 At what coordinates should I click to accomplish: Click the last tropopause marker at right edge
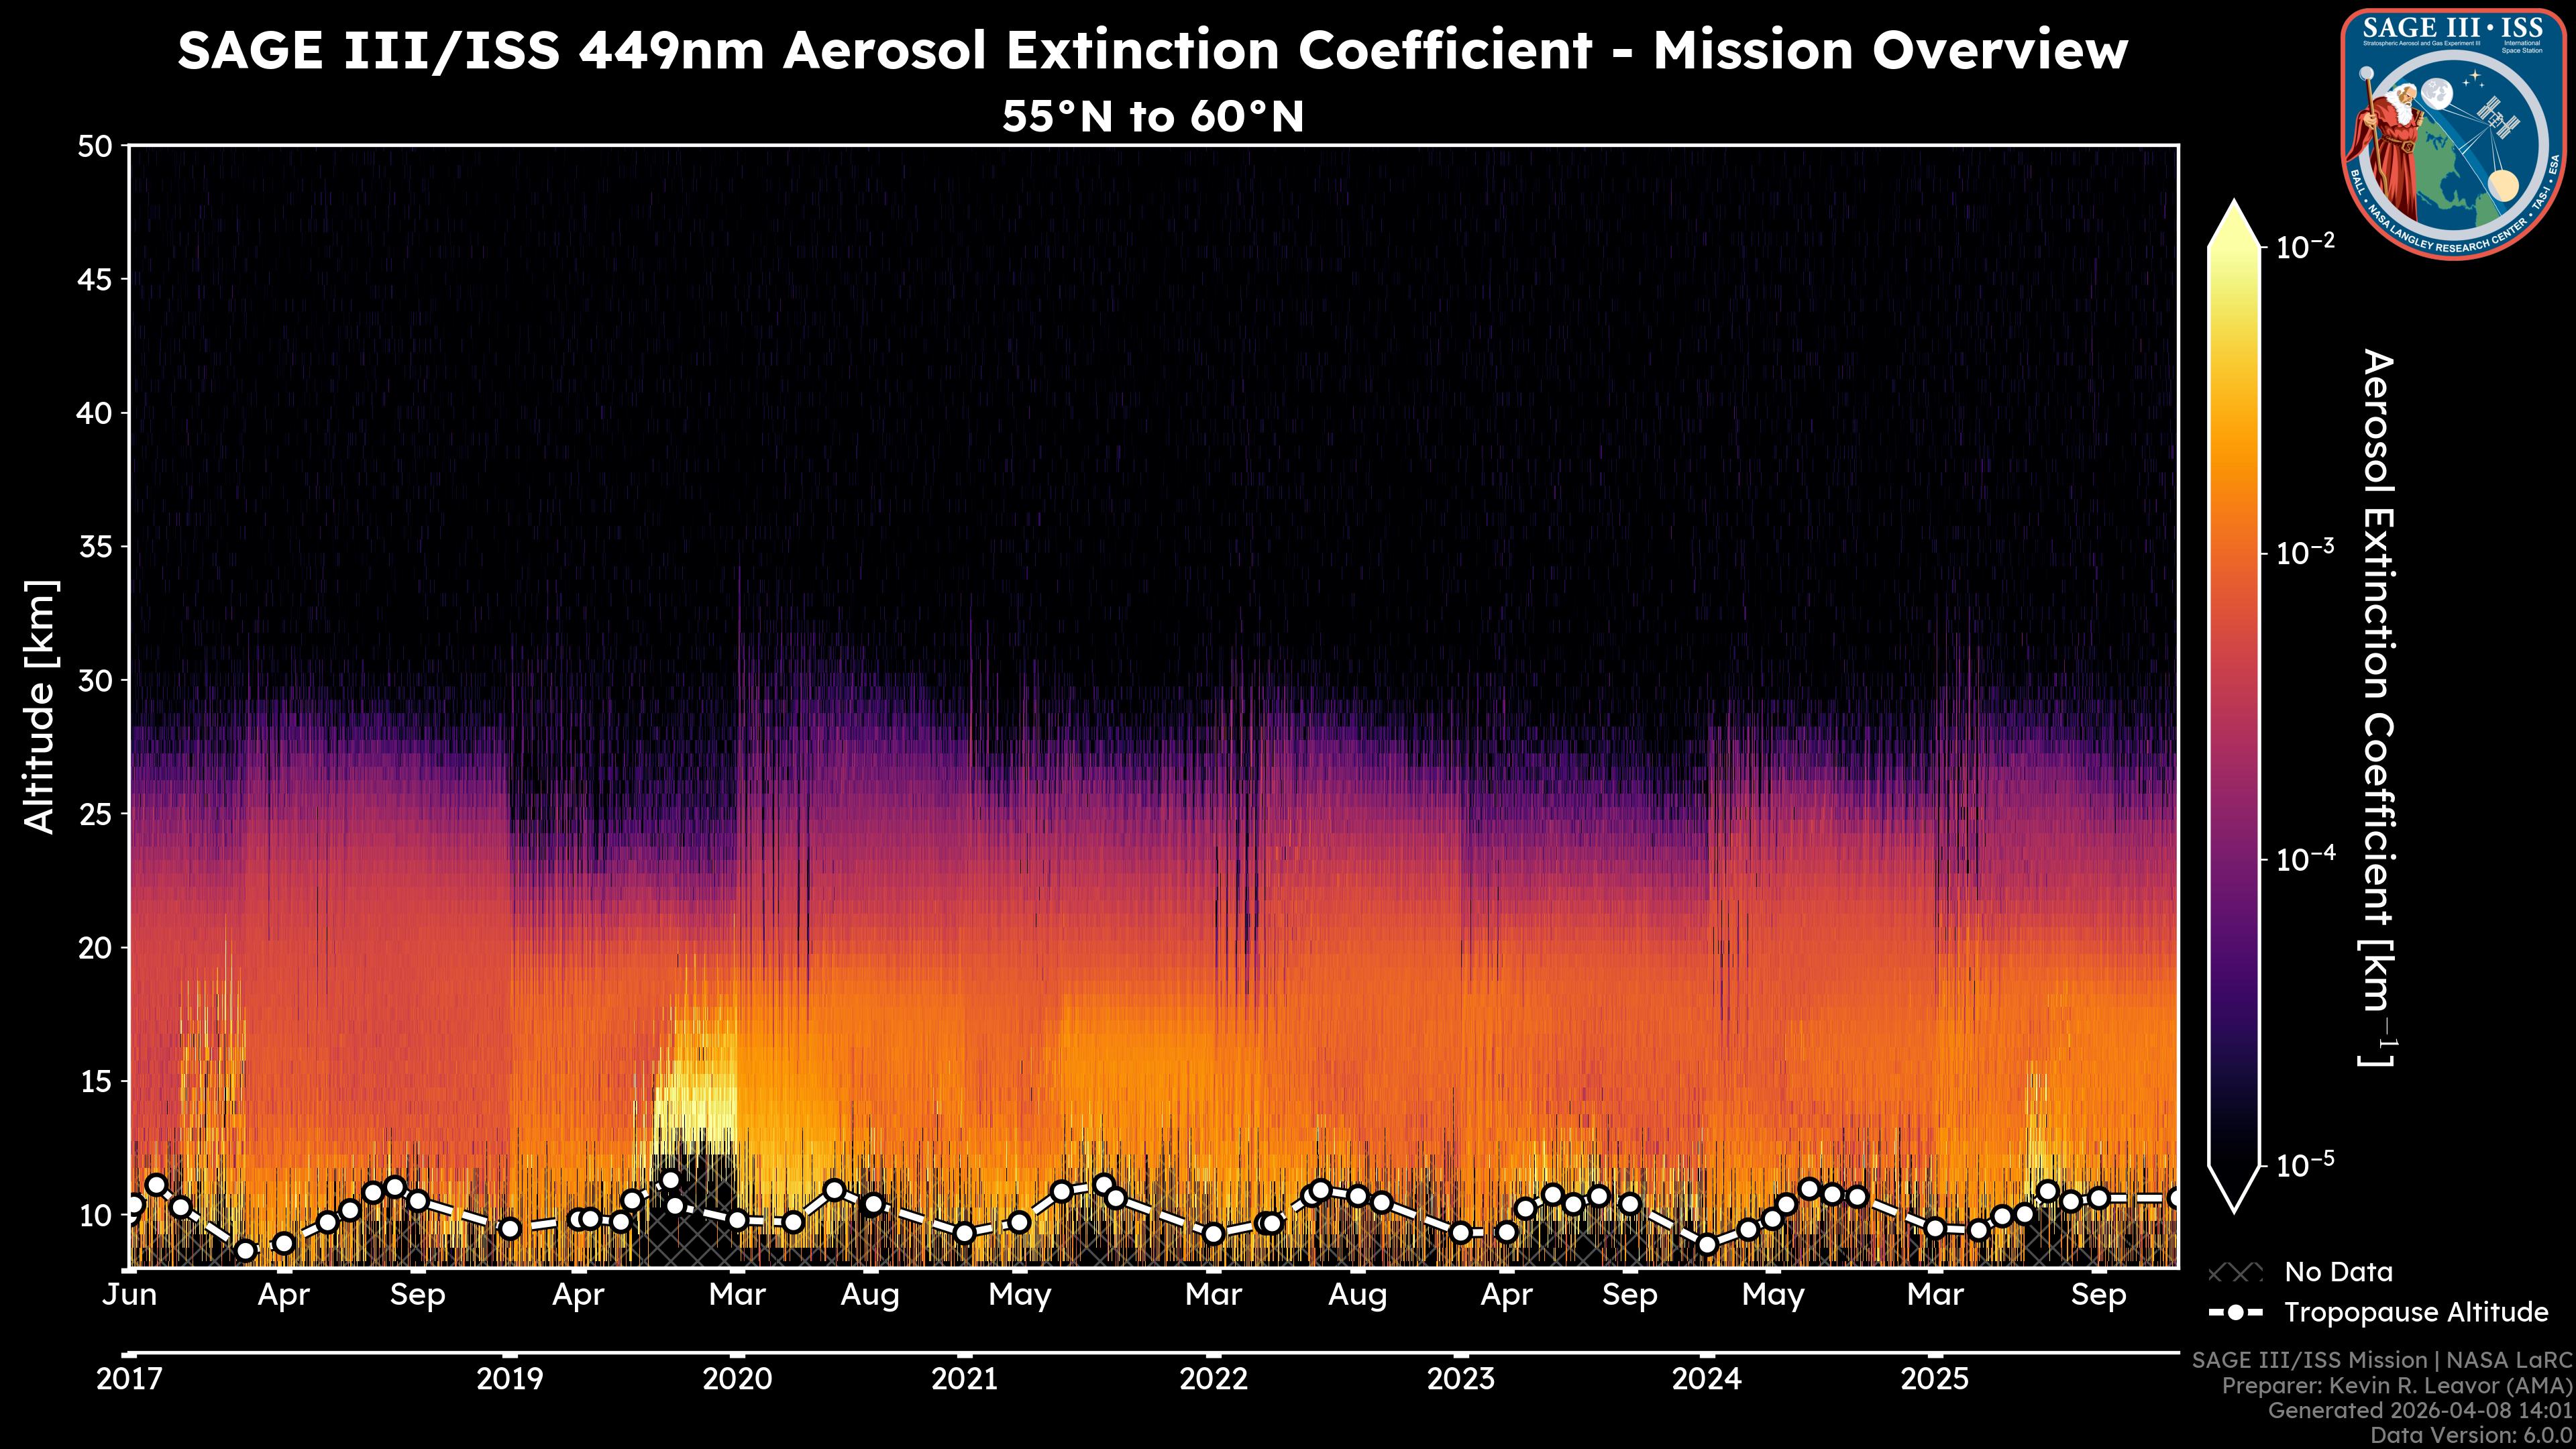[x=2176, y=1198]
